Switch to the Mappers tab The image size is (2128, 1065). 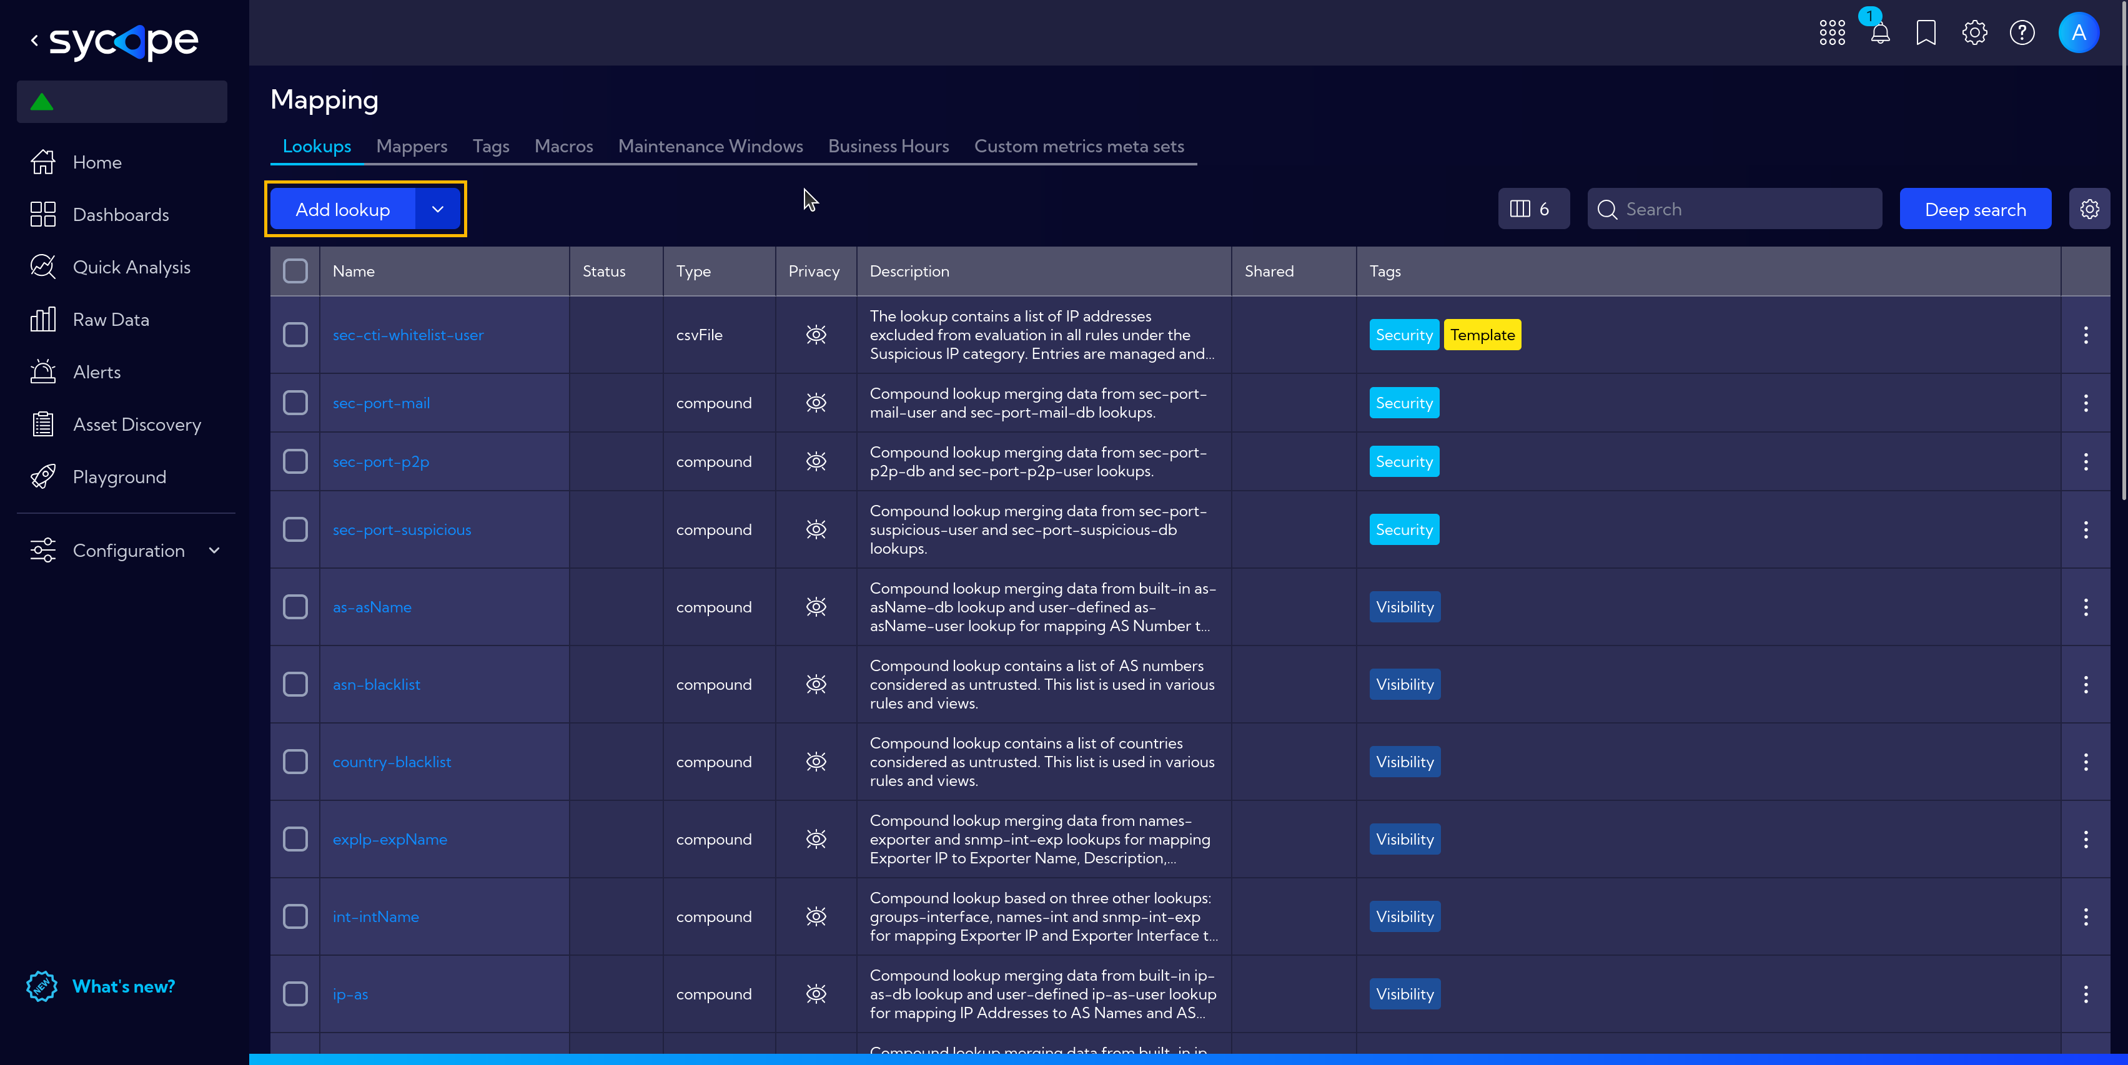(412, 146)
